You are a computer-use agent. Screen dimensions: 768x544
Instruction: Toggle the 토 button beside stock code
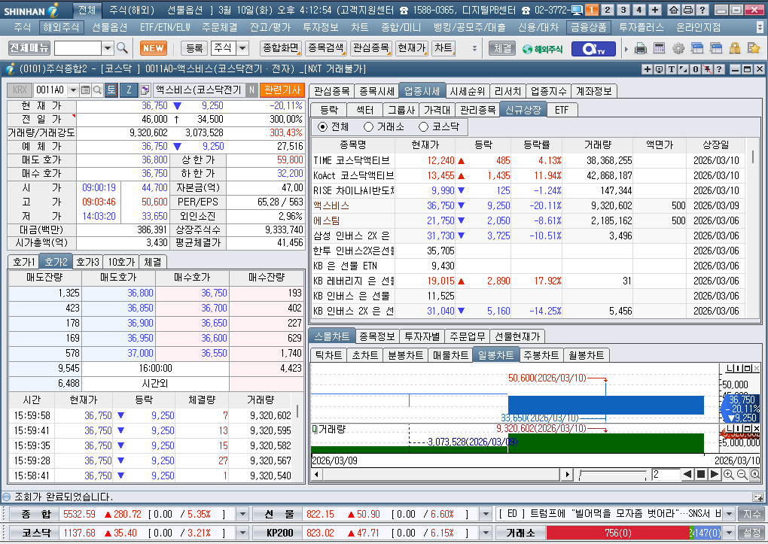coord(111,90)
